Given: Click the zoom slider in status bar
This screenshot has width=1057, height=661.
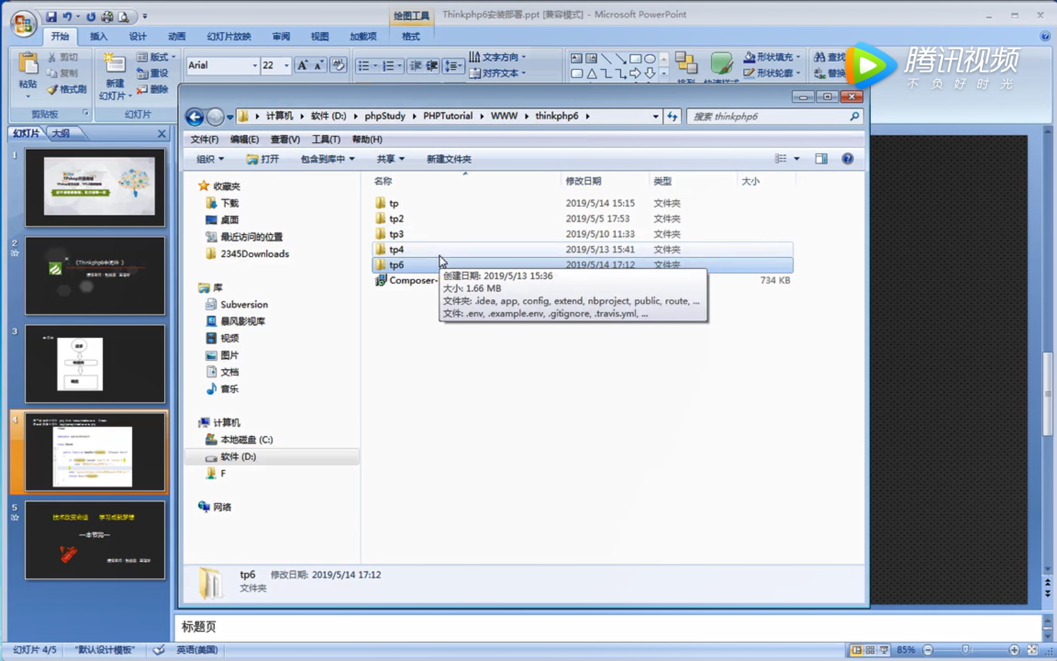Looking at the screenshot, I should click(x=965, y=650).
